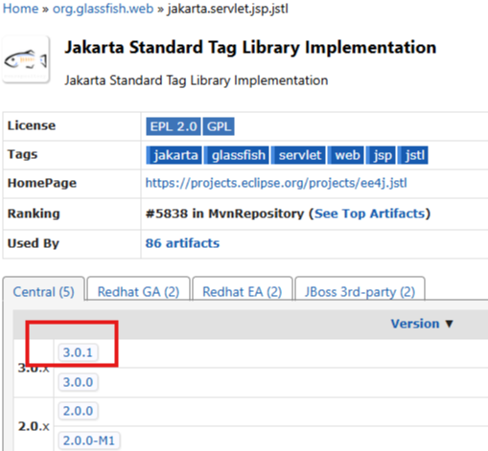Select the jstl tag
488x451 pixels.
point(413,155)
